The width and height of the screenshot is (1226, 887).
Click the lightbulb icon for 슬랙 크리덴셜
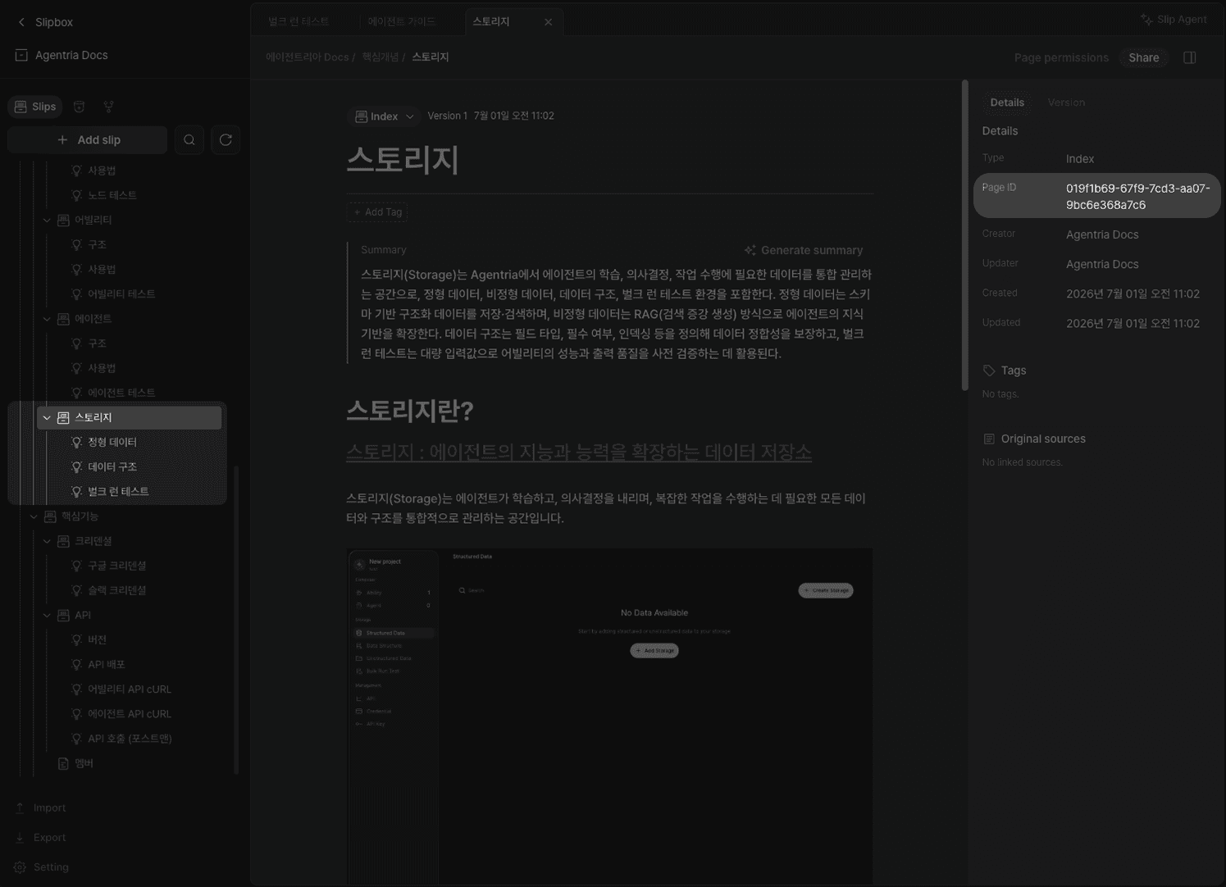point(76,590)
